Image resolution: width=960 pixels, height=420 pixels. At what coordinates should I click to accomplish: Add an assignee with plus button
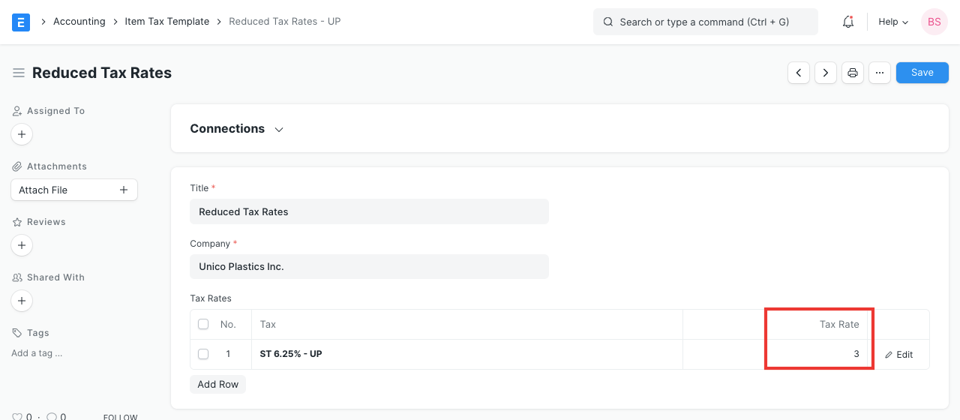(x=22, y=134)
